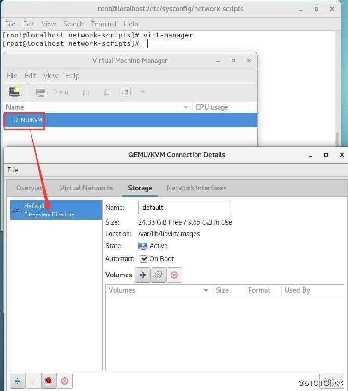Create a new virtual machine icon

tap(15, 92)
